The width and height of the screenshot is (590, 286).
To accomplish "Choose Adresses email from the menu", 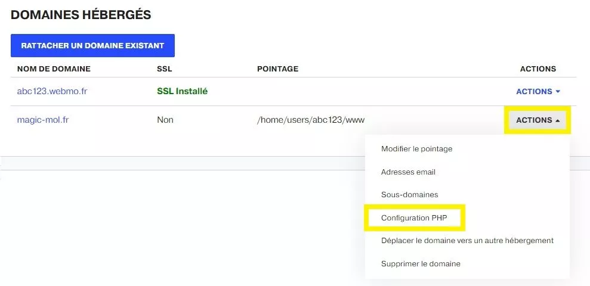I will pyautogui.click(x=408, y=172).
